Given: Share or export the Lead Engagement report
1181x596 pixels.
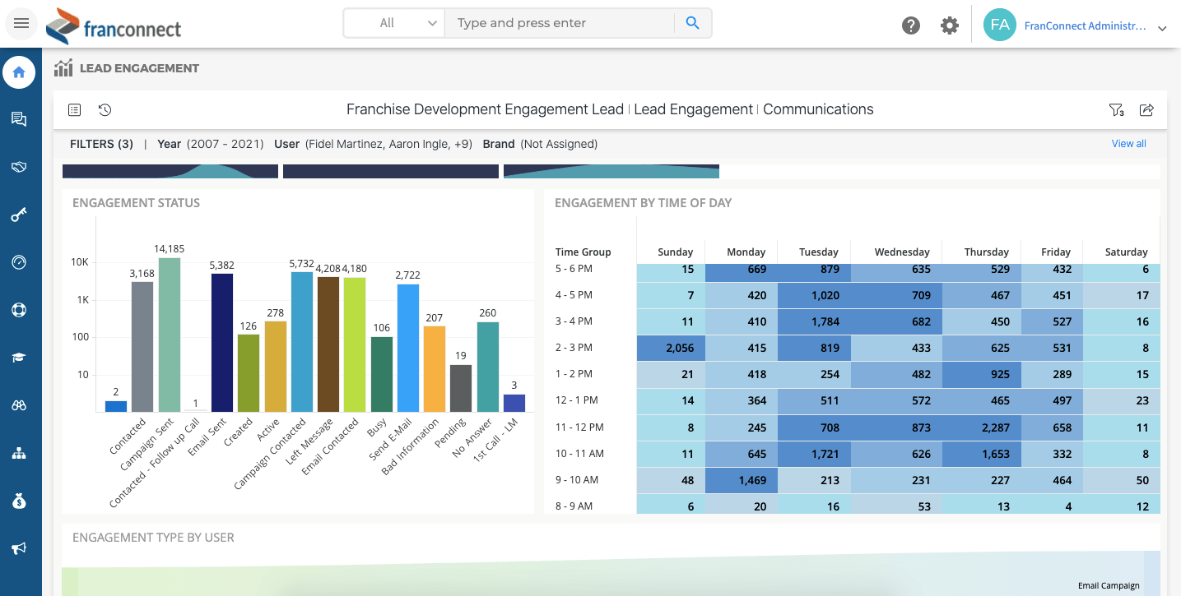Looking at the screenshot, I should click(x=1146, y=109).
